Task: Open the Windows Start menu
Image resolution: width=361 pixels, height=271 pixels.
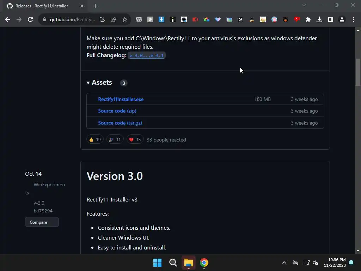Action: coord(158,263)
